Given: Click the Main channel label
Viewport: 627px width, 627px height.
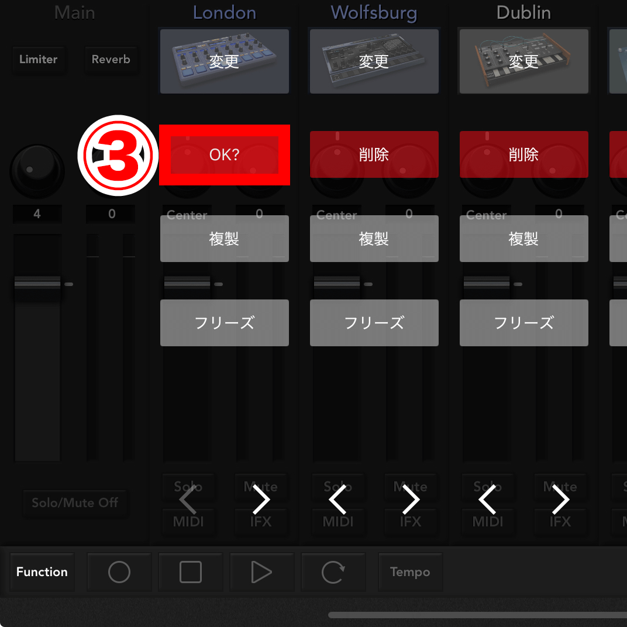Looking at the screenshot, I should click(75, 13).
